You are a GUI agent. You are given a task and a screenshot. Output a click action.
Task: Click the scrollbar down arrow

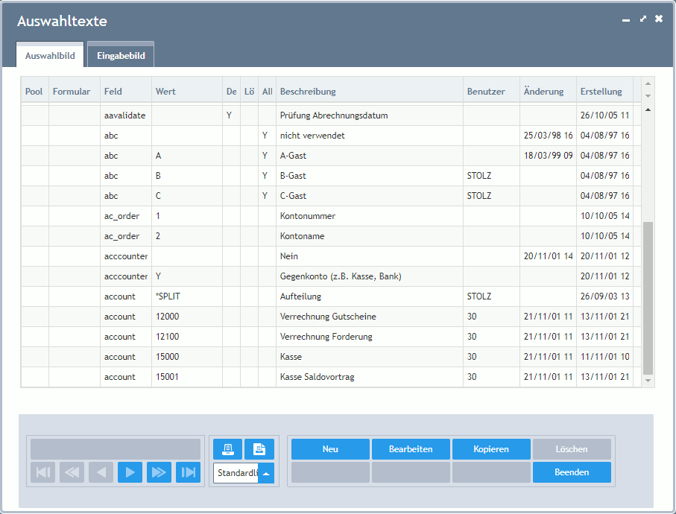pyautogui.click(x=648, y=381)
